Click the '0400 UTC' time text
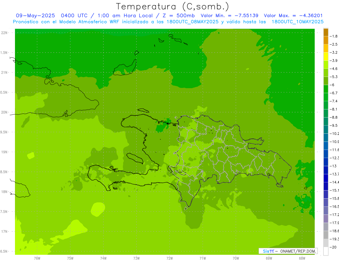This screenshot has width=339, height=262. pyautogui.click(x=74, y=16)
